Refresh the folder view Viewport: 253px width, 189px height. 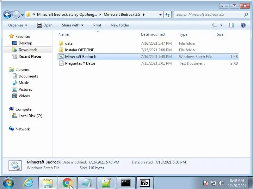click(168, 14)
